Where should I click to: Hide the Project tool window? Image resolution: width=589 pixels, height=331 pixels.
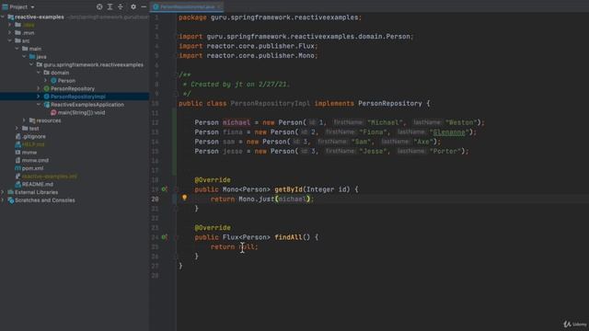(x=144, y=6)
